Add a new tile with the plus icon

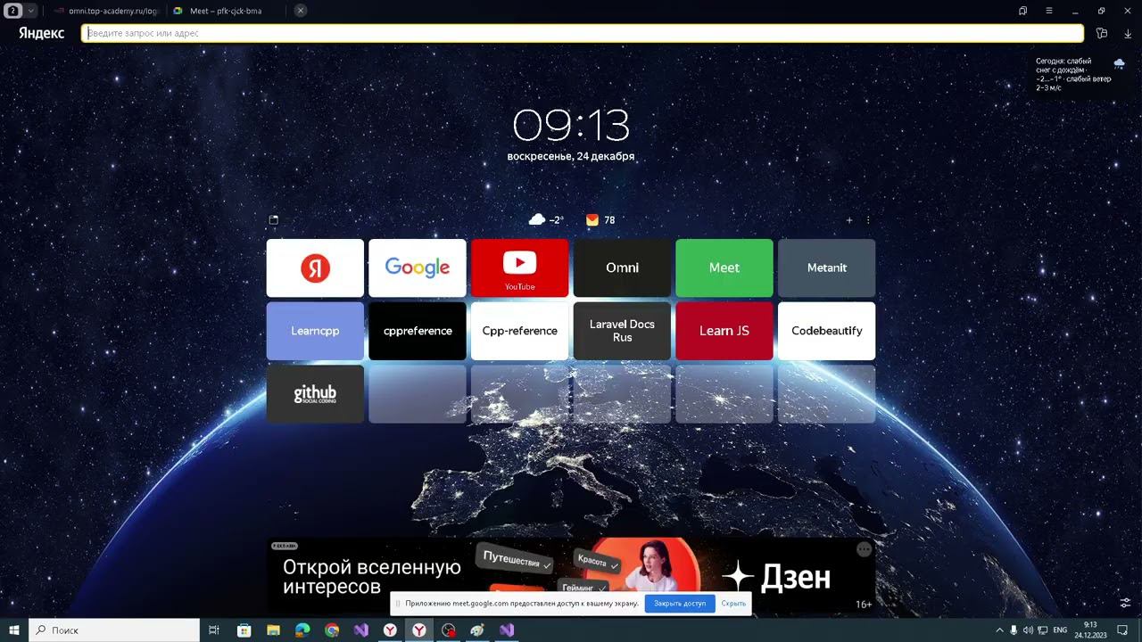click(849, 220)
